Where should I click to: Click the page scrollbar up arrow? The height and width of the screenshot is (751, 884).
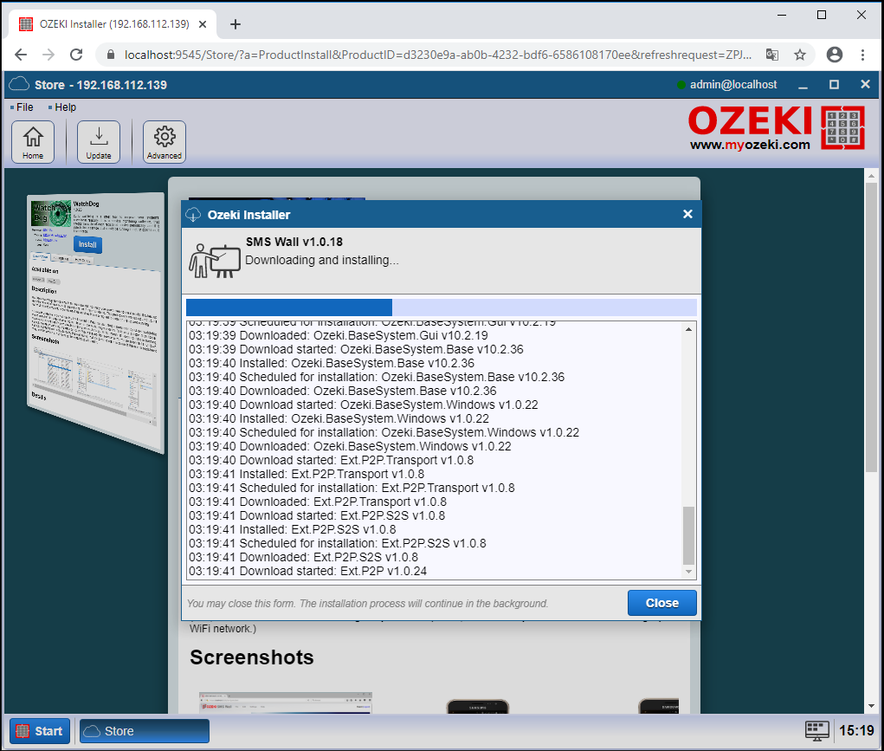[872, 176]
